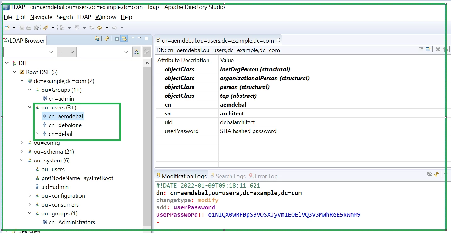Click LDAP Browser scrollbar up arrow

point(147,63)
